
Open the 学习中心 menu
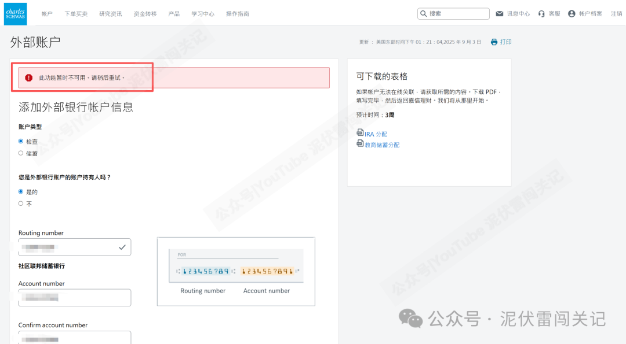pos(203,13)
